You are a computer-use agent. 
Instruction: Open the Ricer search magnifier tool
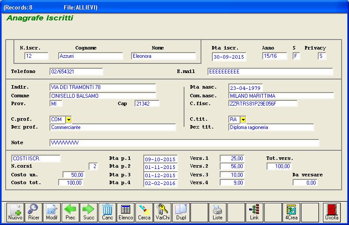pos(33,212)
